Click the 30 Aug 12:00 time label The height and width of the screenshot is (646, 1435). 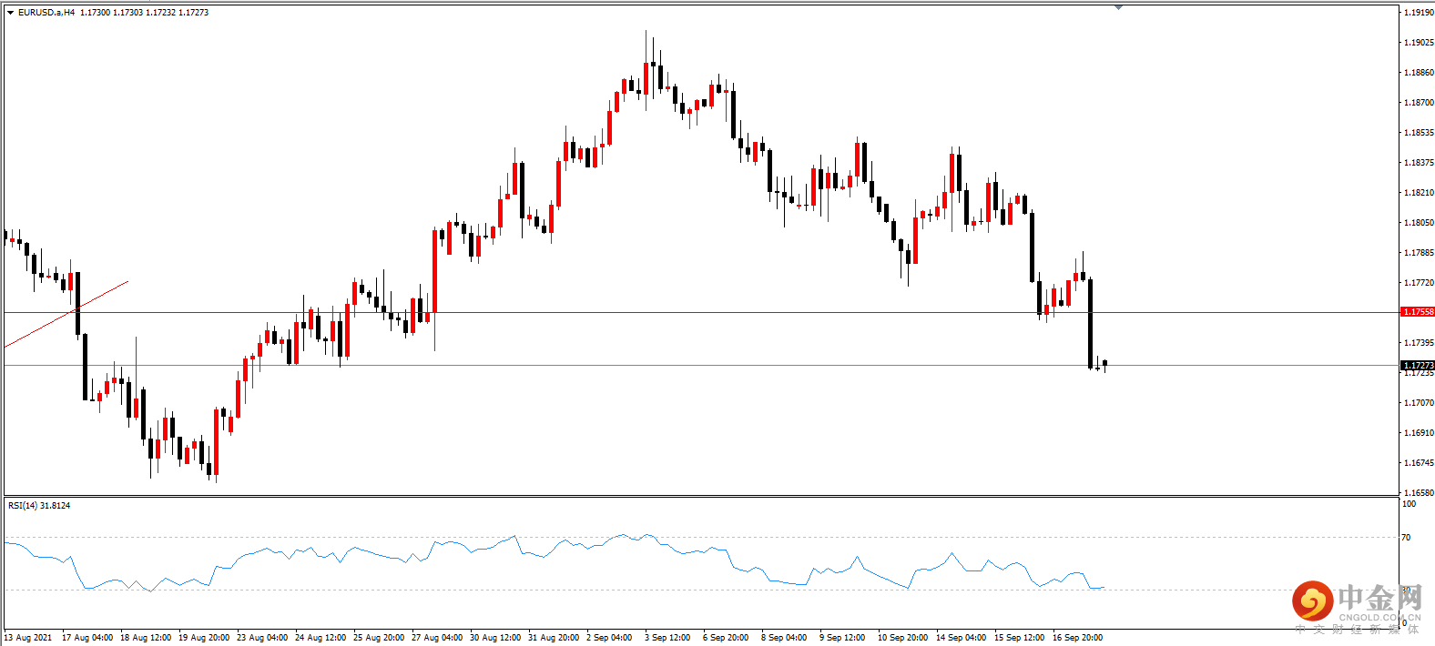coord(495,638)
